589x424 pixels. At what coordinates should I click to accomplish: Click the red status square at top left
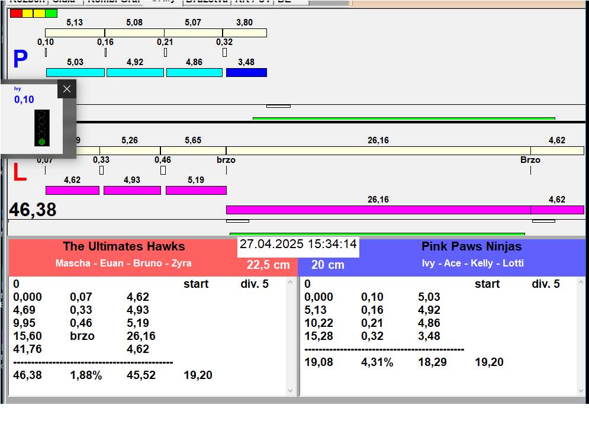[x=16, y=13]
